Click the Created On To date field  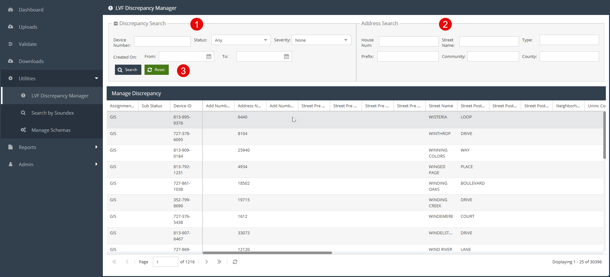[x=260, y=56]
